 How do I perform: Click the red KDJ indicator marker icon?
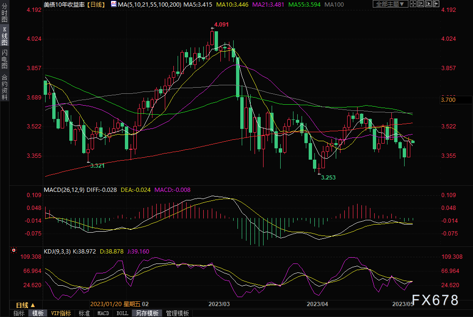pos(14,250)
